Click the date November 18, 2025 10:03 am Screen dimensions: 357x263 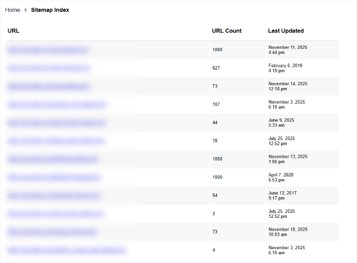(288, 232)
